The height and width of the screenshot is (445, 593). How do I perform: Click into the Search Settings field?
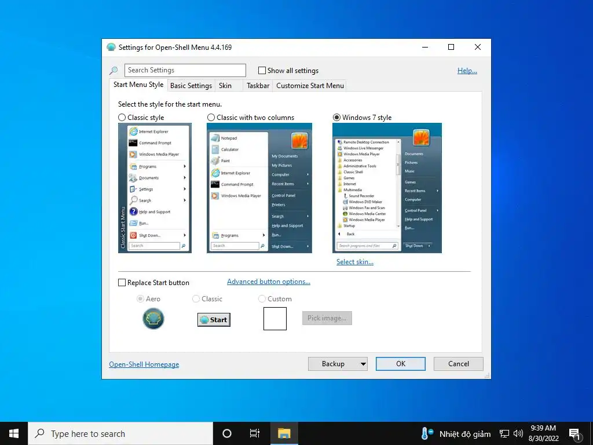tap(185, 70)
